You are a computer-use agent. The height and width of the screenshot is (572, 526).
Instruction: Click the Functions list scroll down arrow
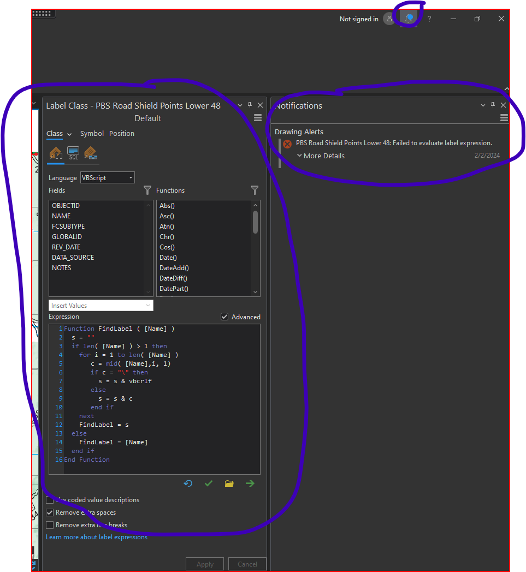click(x=255, y=292)
